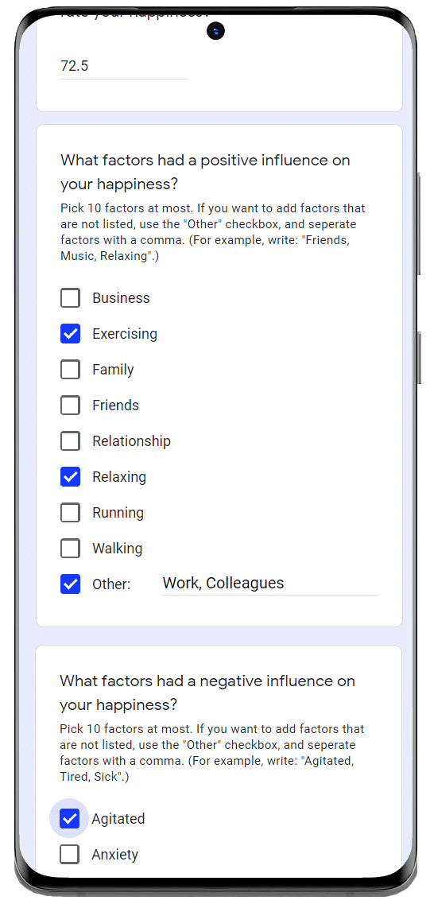Enable the Relationship checkbox
Viewport: 430px width, 904px height.
click(x=70, y=441)
